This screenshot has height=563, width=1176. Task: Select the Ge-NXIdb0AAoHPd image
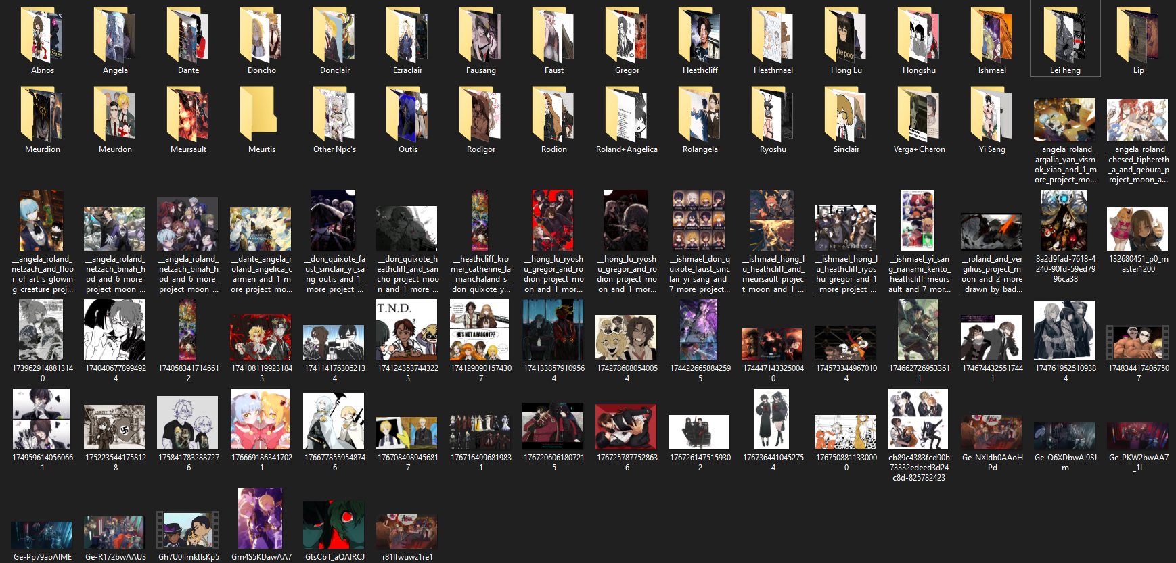click(x=992, y=433)
